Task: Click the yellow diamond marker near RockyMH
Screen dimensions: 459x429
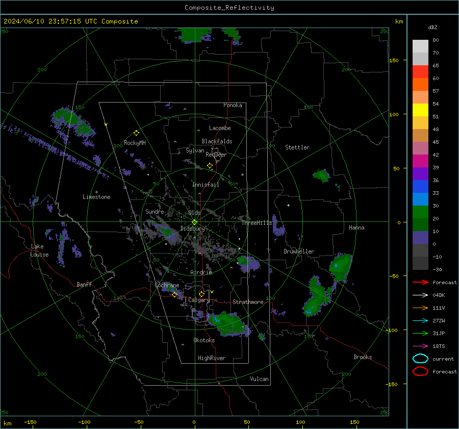Action: [x=136, y=133]
